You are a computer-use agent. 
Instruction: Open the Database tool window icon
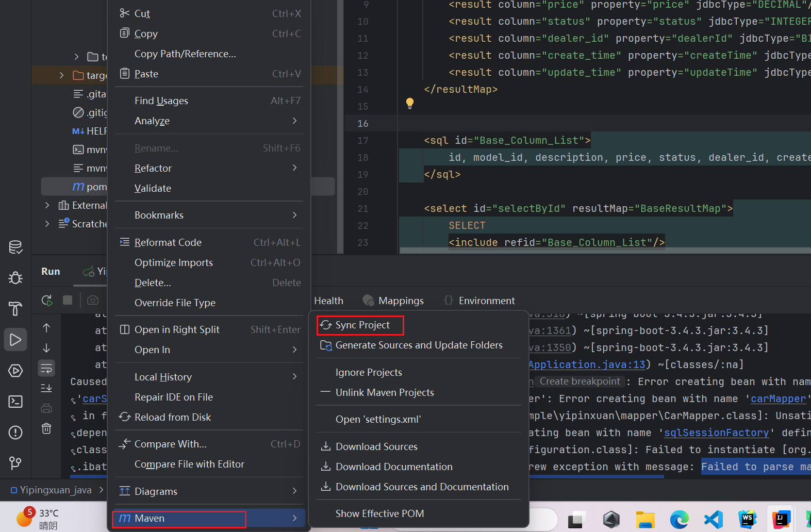pos(15,247)
